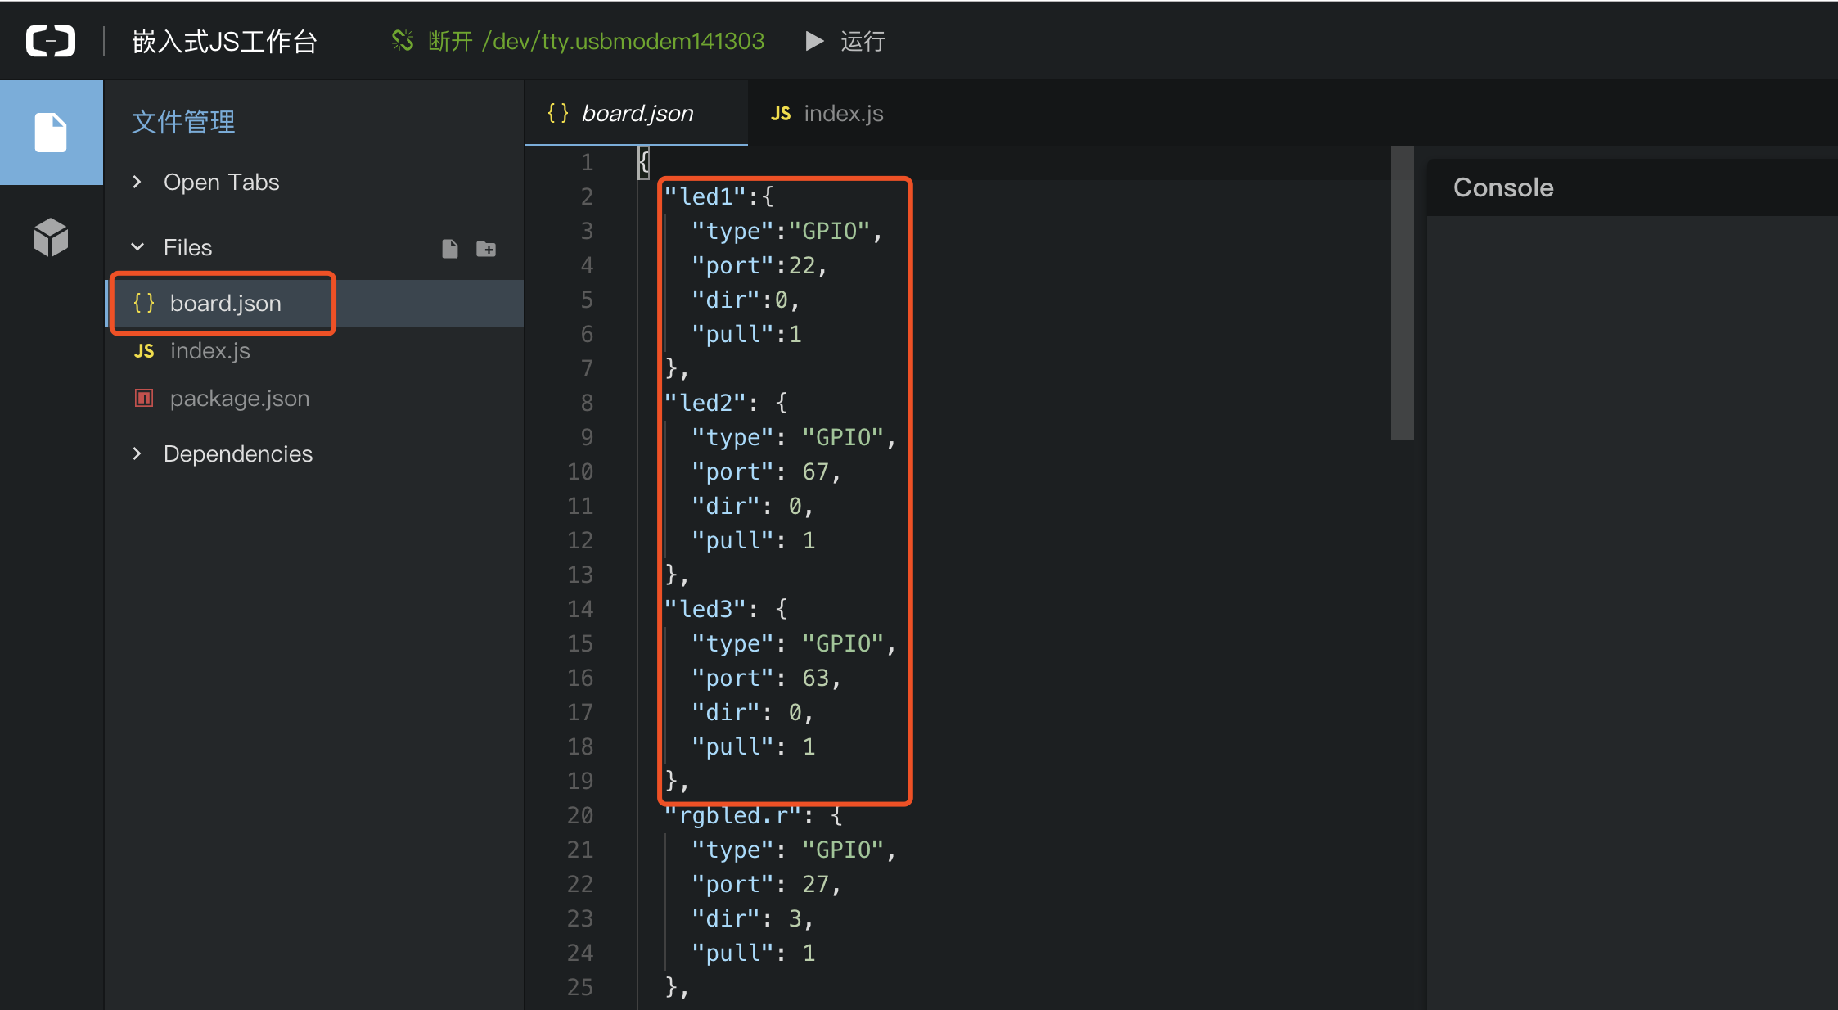The width and height of the screenshot is (1838, 1010).
Task: Select board.json in the file tree
Action: tap(315, 304)
